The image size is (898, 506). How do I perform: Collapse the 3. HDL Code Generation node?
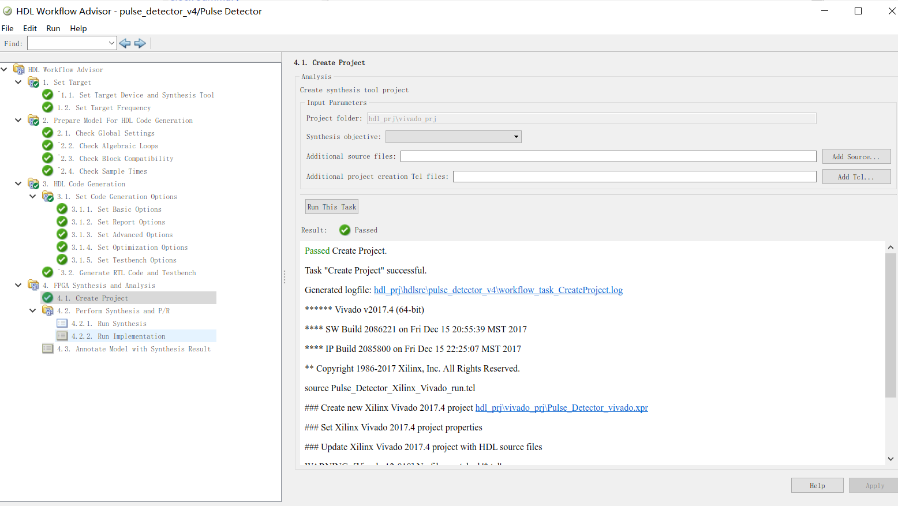[18, 183]
